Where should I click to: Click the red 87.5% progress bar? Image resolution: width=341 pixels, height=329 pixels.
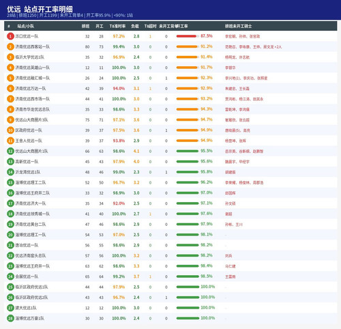pos(188,36)
